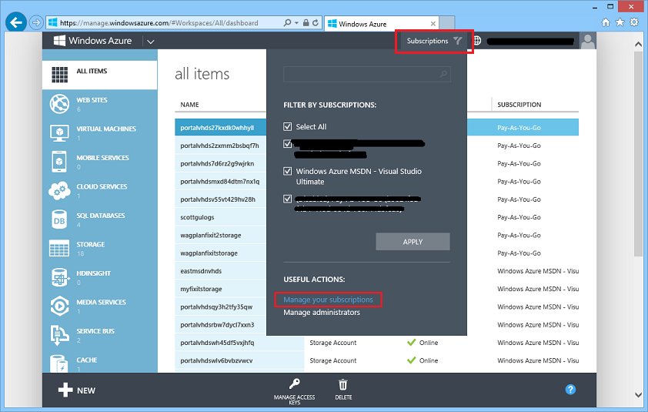Click the NEW button label

tap(86, 390)
